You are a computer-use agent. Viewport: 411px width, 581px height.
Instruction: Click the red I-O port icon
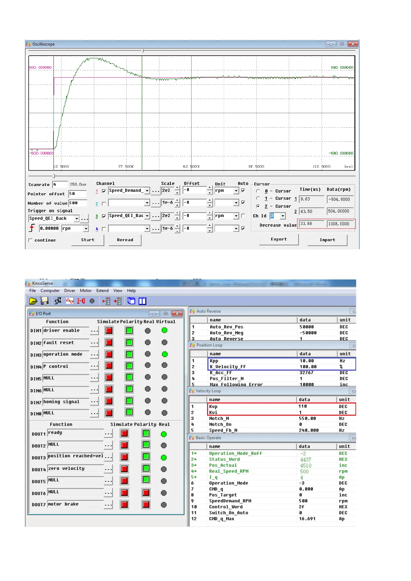(81, 301)
